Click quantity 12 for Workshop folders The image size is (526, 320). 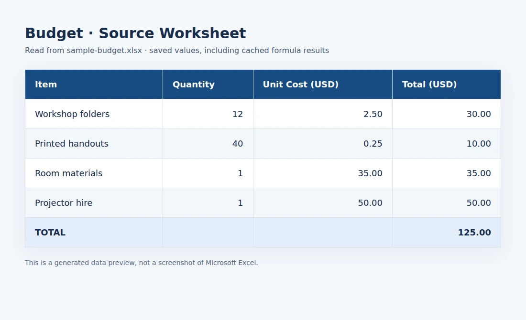tap(208, 114)
